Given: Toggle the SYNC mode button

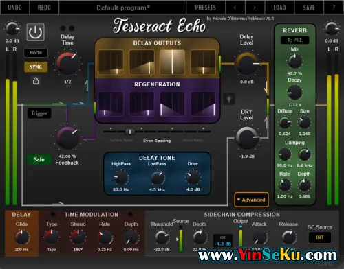Looking at the screenshot, I should point(36,67).
